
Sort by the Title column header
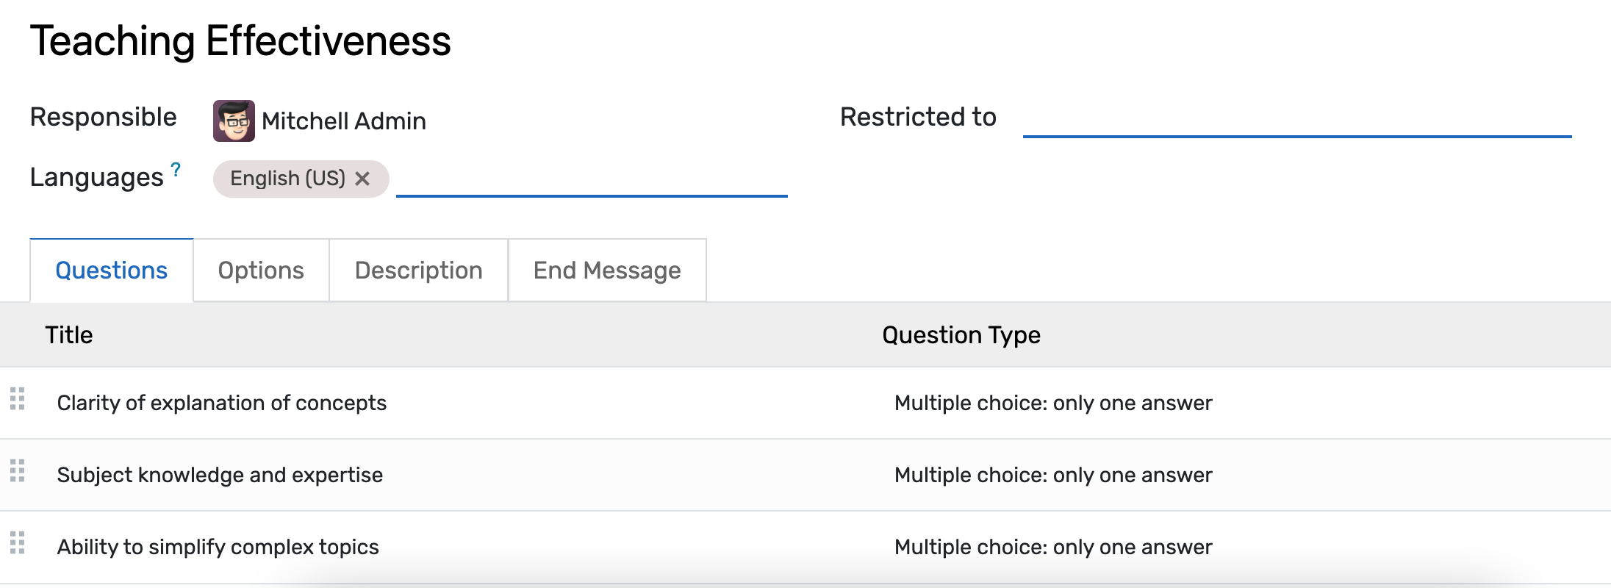point(69,335)
